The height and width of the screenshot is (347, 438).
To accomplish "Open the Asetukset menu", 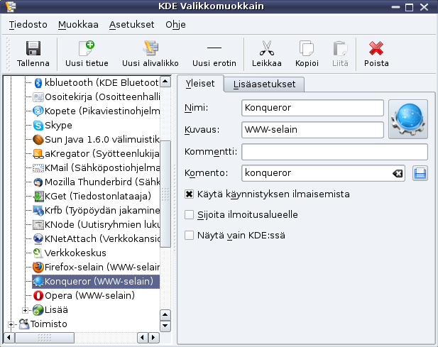I will 131,25.
